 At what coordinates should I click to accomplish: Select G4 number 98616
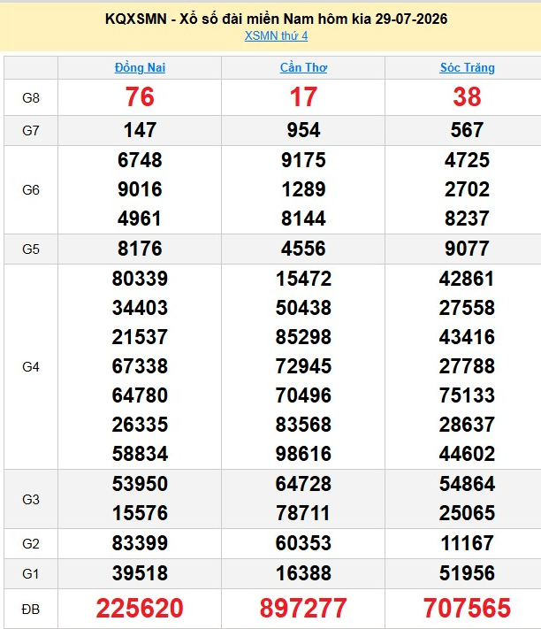coord(303,454)
